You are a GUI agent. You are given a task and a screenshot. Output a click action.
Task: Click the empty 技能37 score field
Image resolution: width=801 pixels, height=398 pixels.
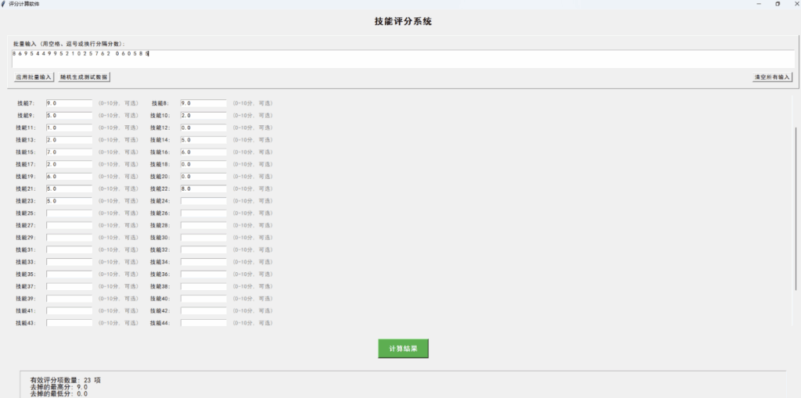click(69, 287)
